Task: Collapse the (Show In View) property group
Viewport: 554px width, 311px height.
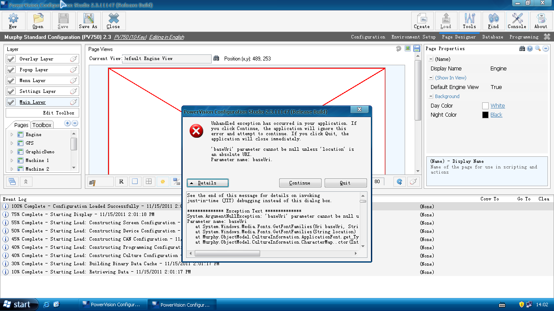Action: [x=431, y=78]
